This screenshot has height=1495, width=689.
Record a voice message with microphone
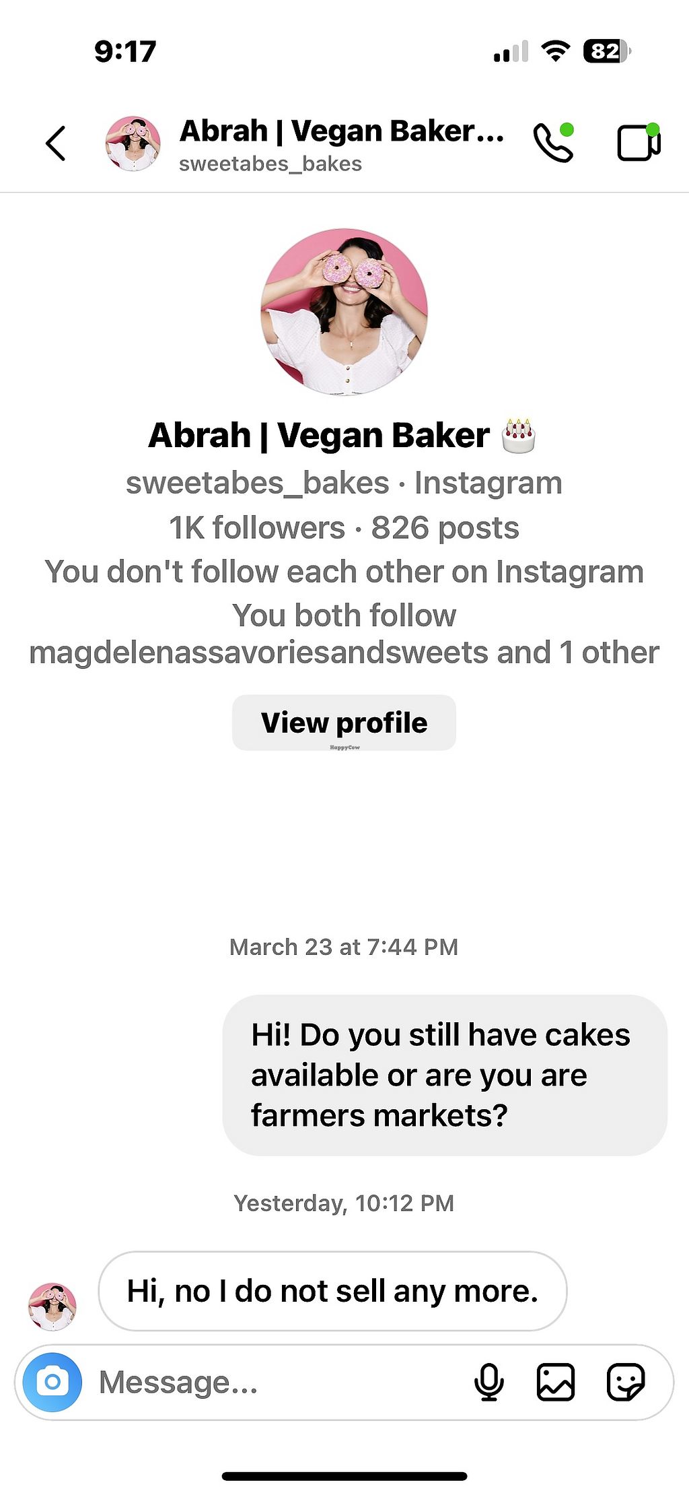click(x=489, y=1383)
